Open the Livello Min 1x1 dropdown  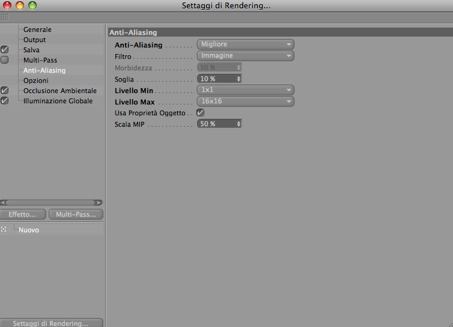point(246,90)
